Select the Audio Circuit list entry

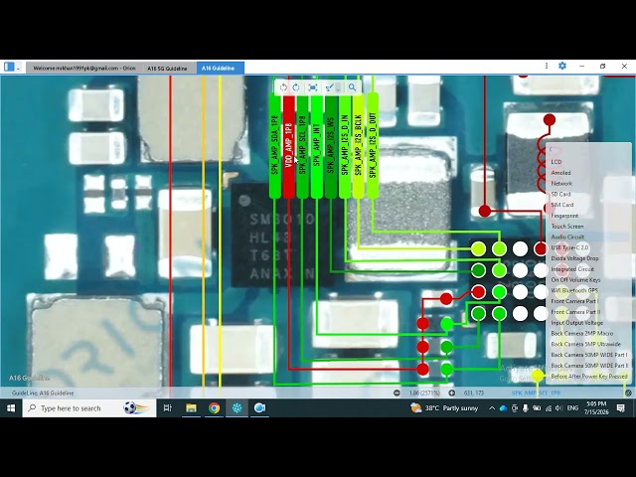point(567,237)
